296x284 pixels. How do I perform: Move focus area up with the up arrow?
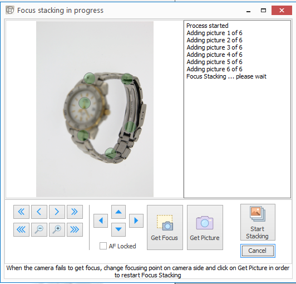pos(119,212)
